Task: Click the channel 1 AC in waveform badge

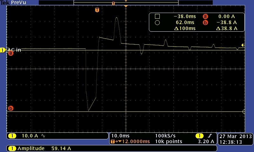Action: coord(3,50)
